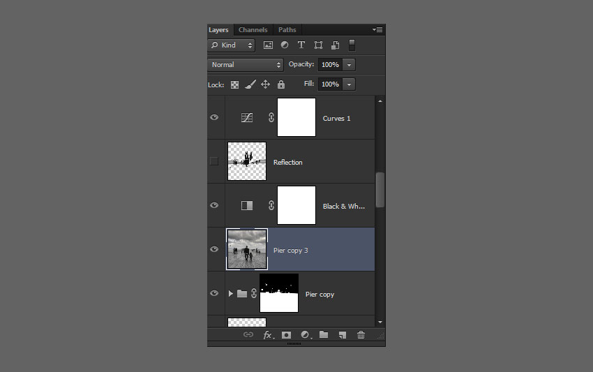Expand the Pier copy group
Image resolution: width=593 pixels, height=372 pixels.
[x=231, y=293]
